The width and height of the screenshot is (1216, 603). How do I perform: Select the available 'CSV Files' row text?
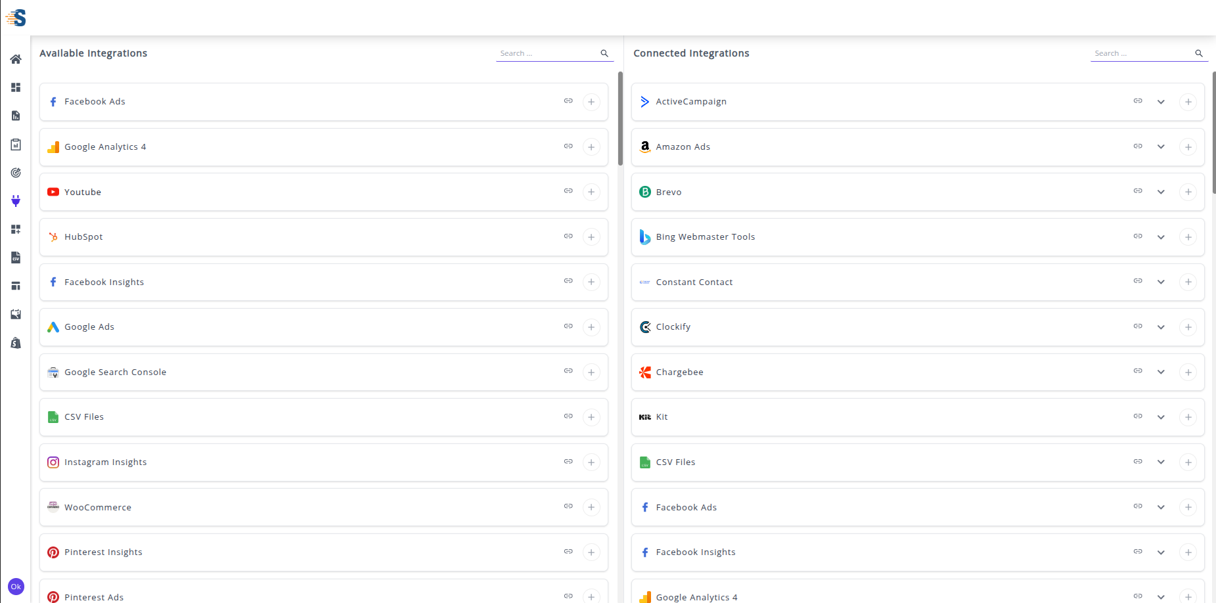pyautogui.click(x=84, y=417)
